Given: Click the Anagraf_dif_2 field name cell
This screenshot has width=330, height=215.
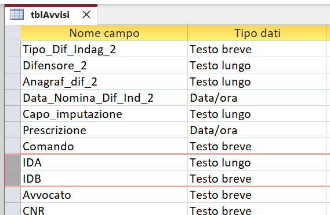Looking at the screenshot, I should [x=104, y=81].
